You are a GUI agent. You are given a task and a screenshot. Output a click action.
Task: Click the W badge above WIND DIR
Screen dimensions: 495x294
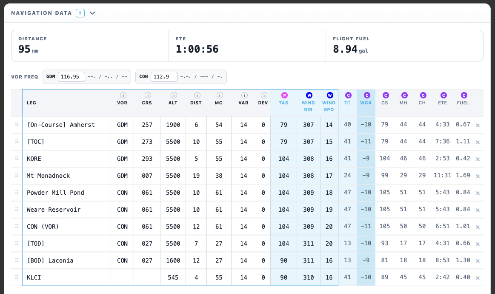[x=309, y=95]
